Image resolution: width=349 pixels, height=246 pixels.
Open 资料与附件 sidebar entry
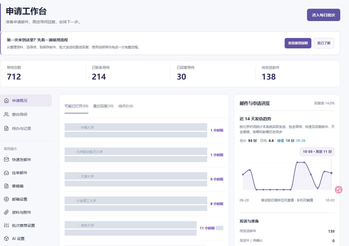pyautogui.click(x=26, y=212)
